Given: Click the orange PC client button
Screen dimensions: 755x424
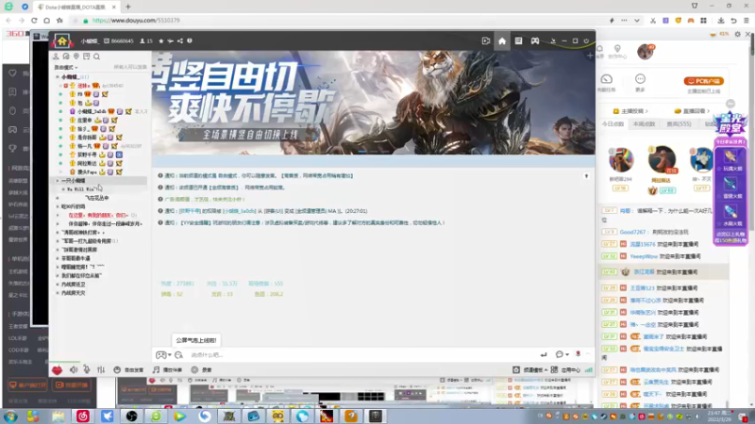Looking at the screenshot, I should 703,81.
